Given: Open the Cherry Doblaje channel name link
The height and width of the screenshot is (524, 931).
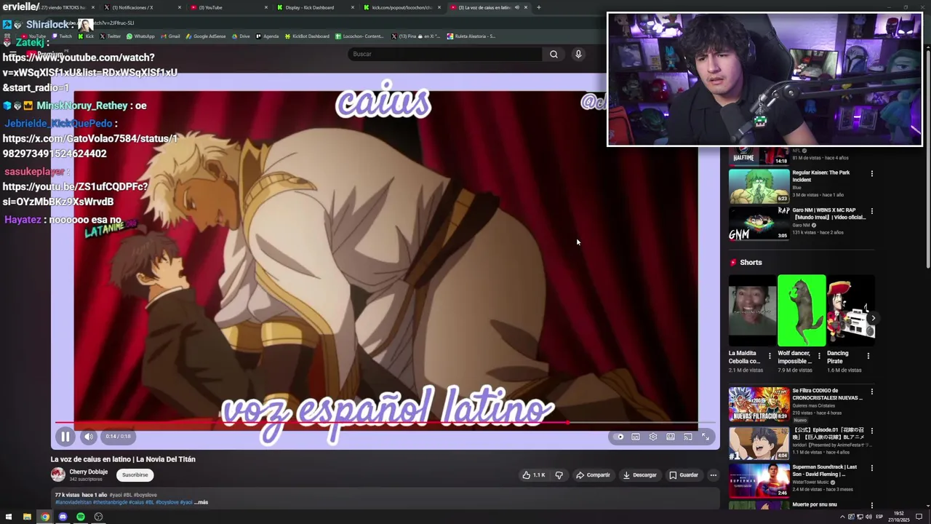Looking at the screenshot, I should 89,472.
